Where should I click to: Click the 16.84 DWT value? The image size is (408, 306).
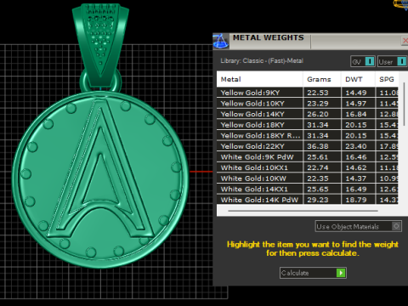[356, 114]
